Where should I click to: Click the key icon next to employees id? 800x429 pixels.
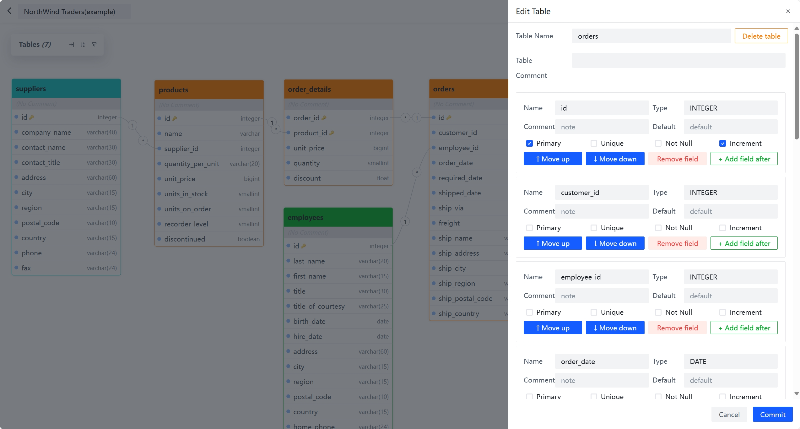[304, 246]
